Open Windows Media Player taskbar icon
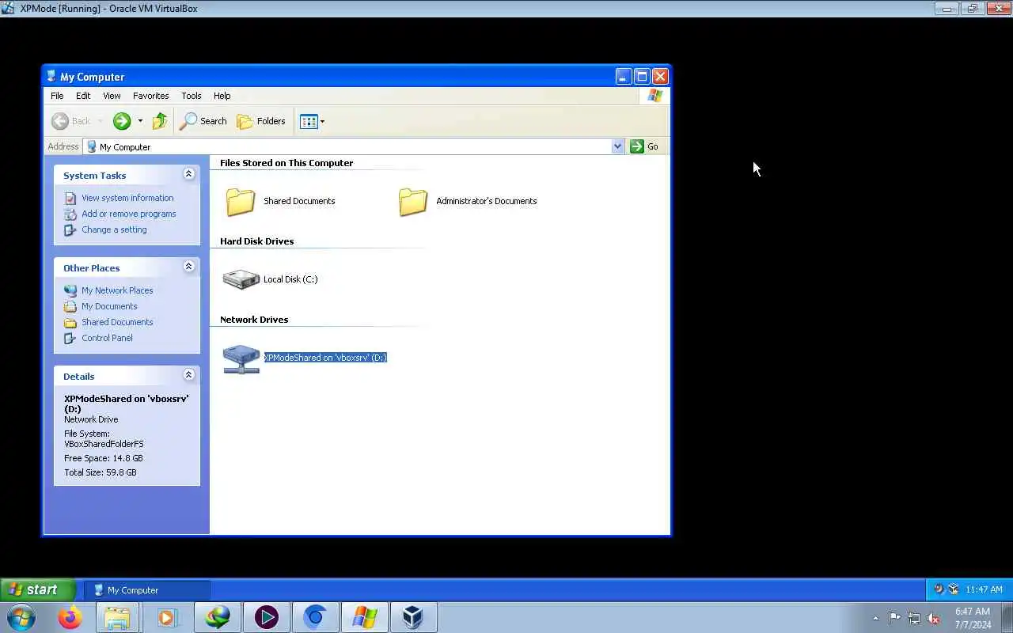 (167, 617)
